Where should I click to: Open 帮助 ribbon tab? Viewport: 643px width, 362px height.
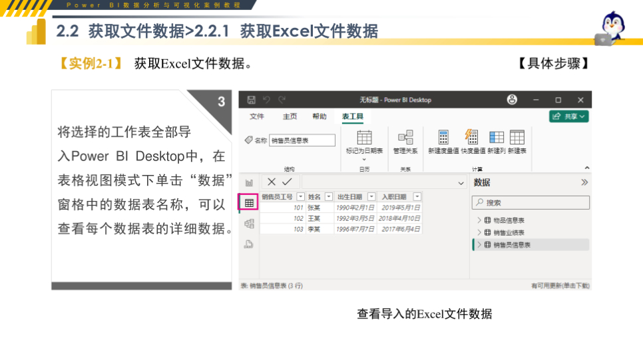(x=319, y=116)
